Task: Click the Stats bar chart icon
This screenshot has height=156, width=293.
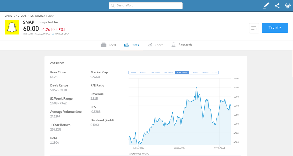Action: (x=126, y=45)
